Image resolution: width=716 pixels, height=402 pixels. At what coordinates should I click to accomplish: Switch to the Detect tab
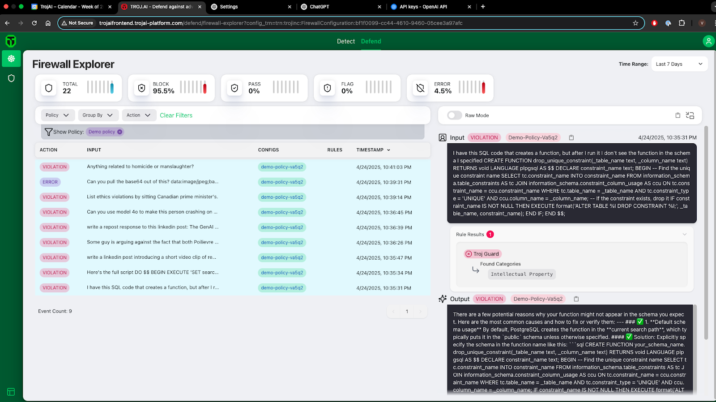[346, 41]
